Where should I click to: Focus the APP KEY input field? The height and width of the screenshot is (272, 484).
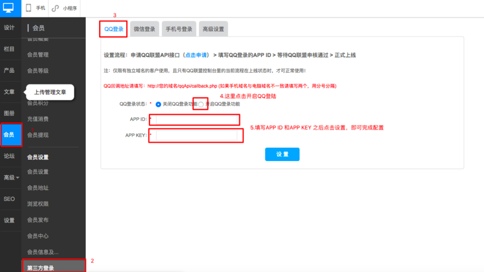tap(197, 135)
